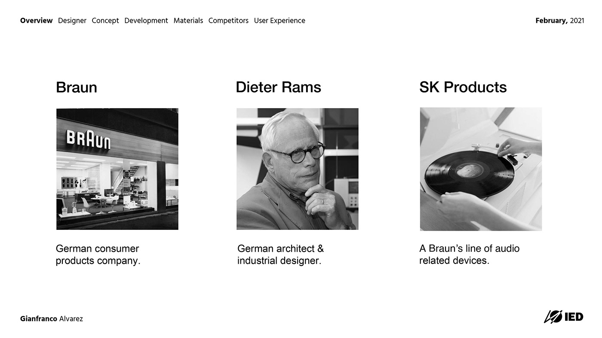Click the February, 2021 date label
602x338 pixels.
coord(559,21)
